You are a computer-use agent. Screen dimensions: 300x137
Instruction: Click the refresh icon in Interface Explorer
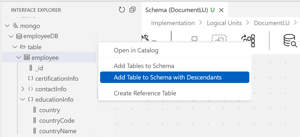coord(122,10)
